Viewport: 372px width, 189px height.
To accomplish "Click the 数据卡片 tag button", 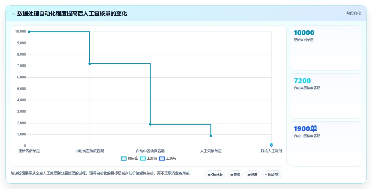I will point(272,174).
